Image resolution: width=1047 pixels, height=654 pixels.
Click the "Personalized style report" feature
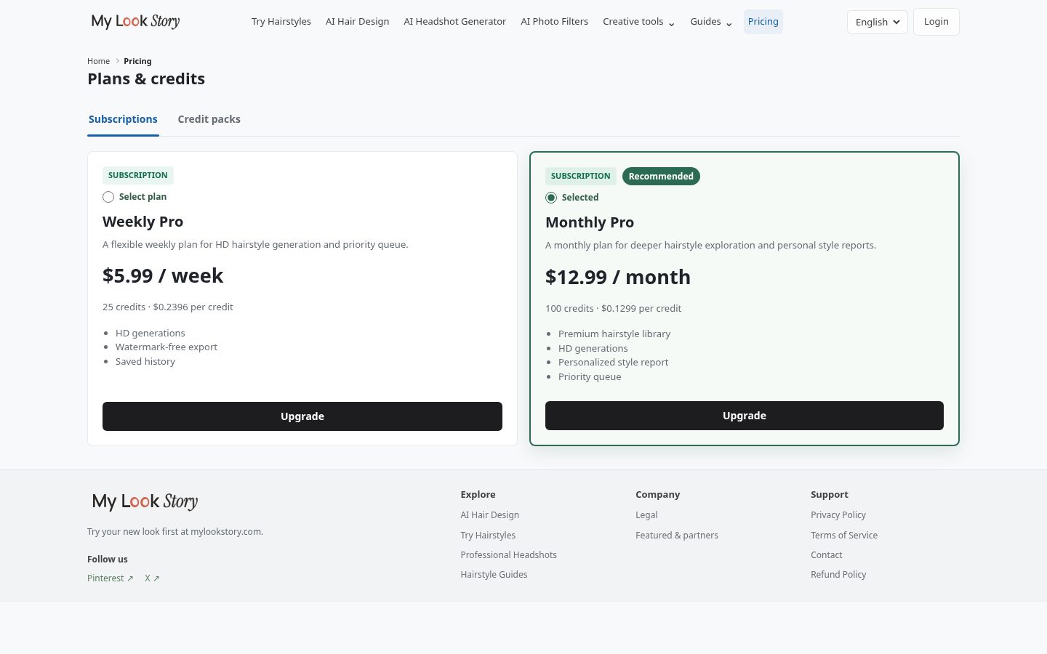[613, 363]
